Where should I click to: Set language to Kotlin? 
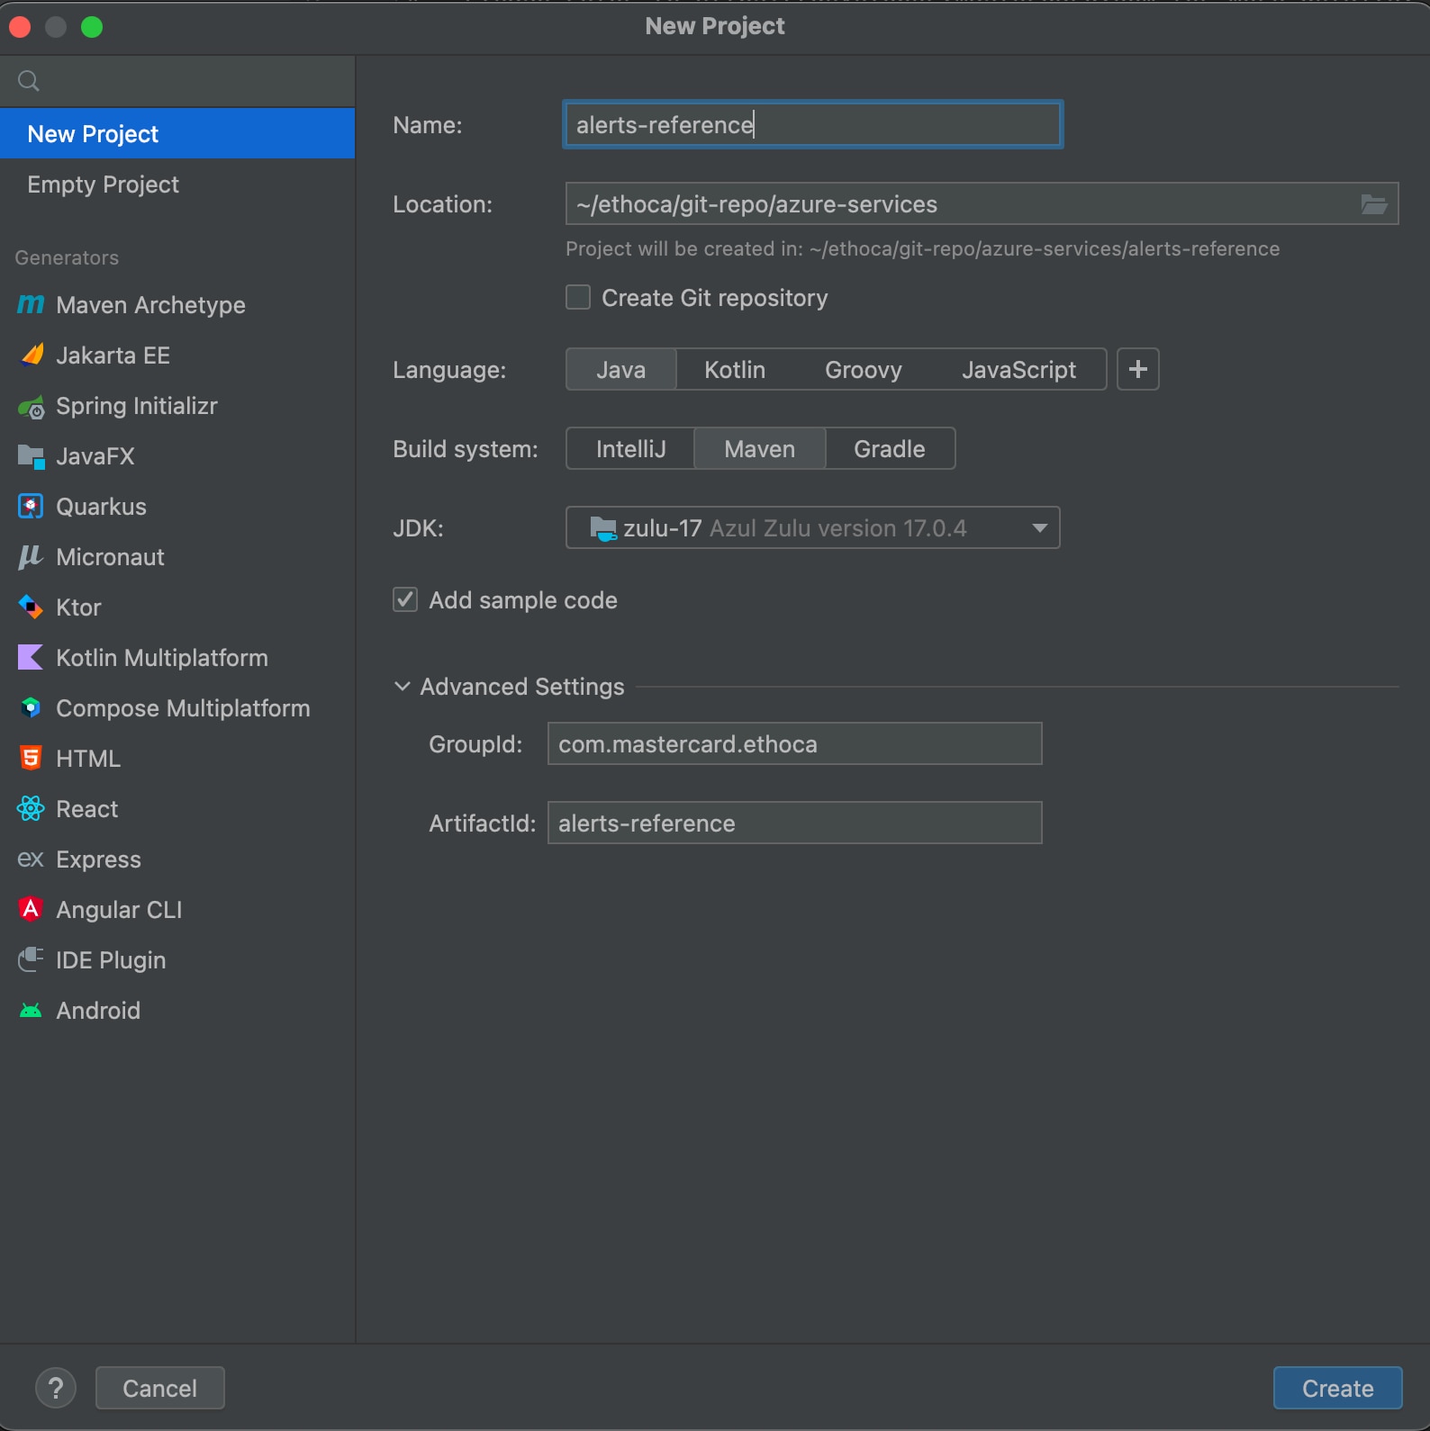[734, 370]
